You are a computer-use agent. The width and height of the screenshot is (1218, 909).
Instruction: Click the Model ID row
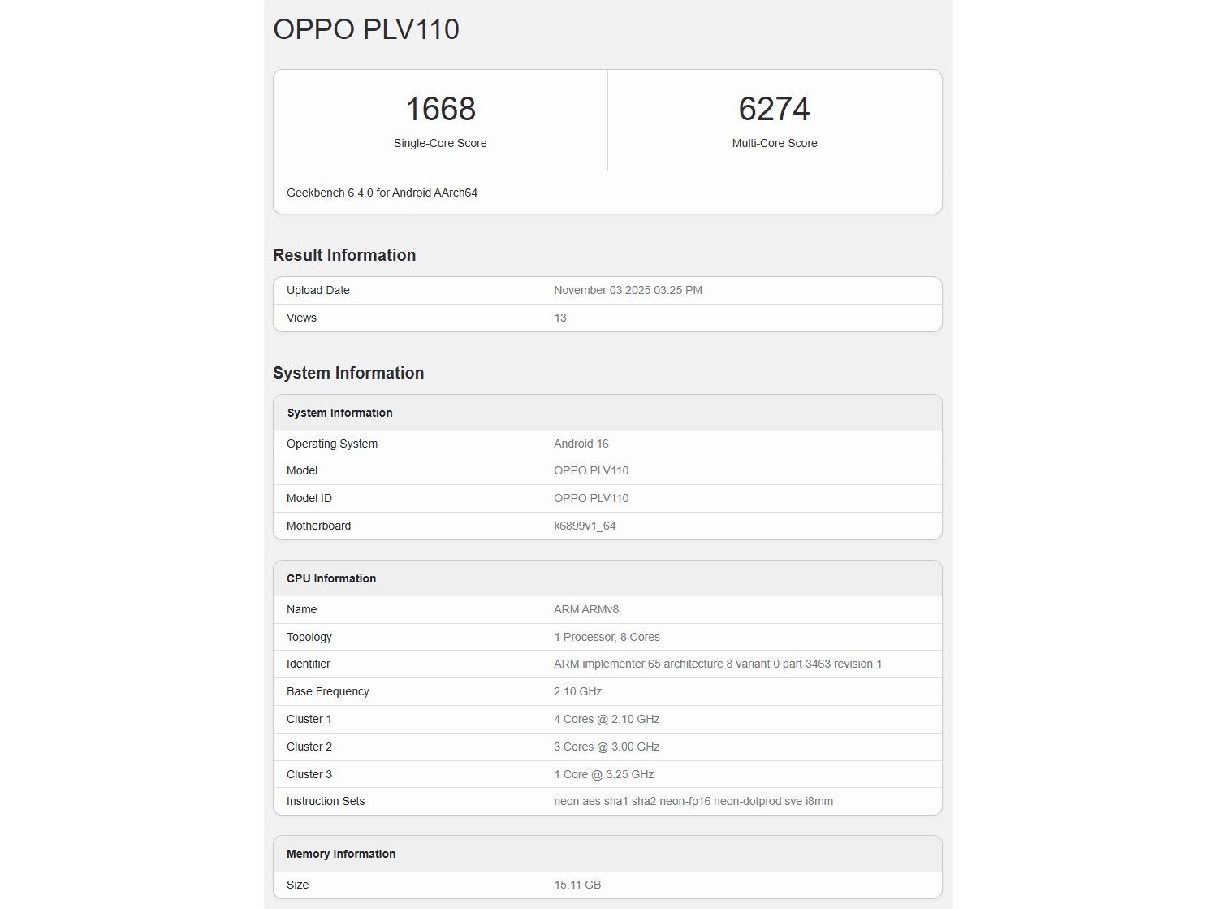(x=309, y=498)
